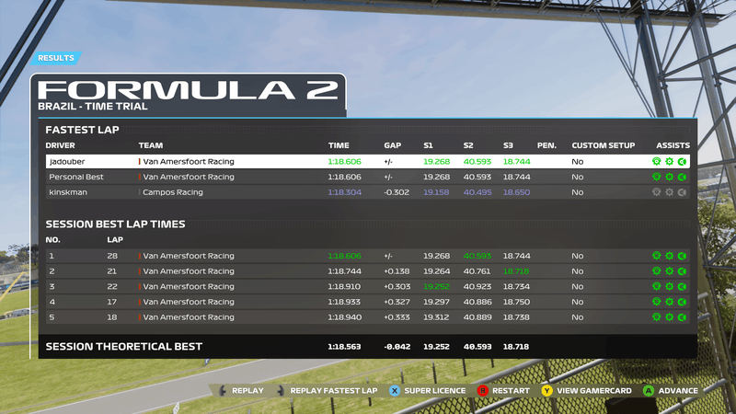Click middle gear assist icon in jadouber row

click(670, 162)
